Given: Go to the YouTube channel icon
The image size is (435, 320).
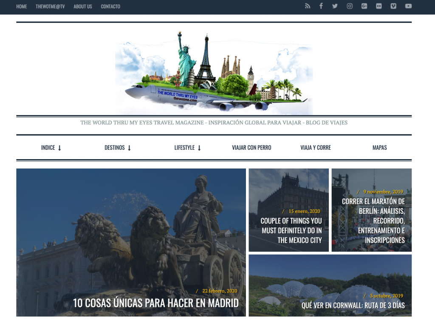Looking at the screenshot, I should click(408, 6).
